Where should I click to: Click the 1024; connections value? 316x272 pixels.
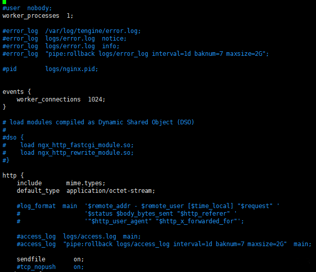[97, 99]
